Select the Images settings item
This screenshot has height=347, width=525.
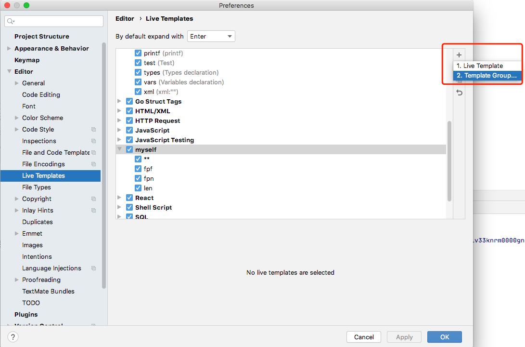tap(32, 245)
